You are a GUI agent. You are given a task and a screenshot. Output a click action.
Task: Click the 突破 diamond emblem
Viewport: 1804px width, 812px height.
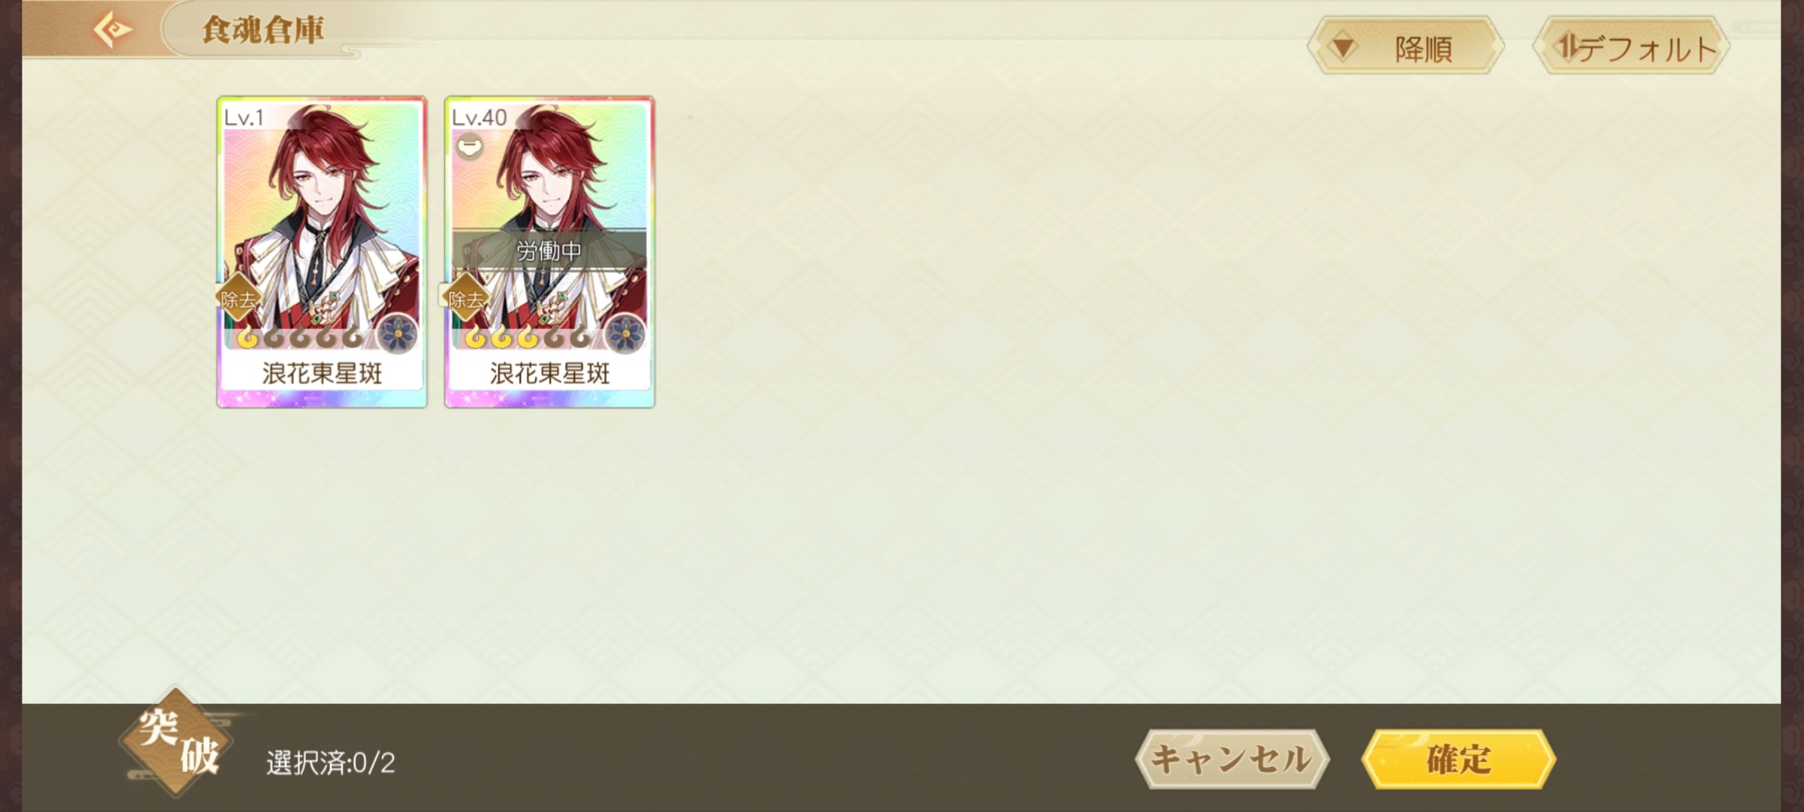coord(177,743)
